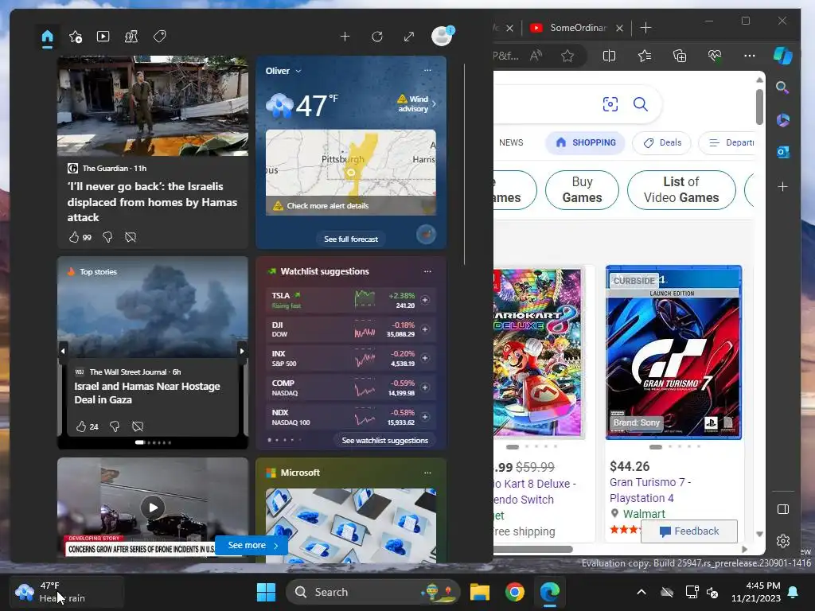Dislike the Guardian Israelis displaced story

coord(107,237)
